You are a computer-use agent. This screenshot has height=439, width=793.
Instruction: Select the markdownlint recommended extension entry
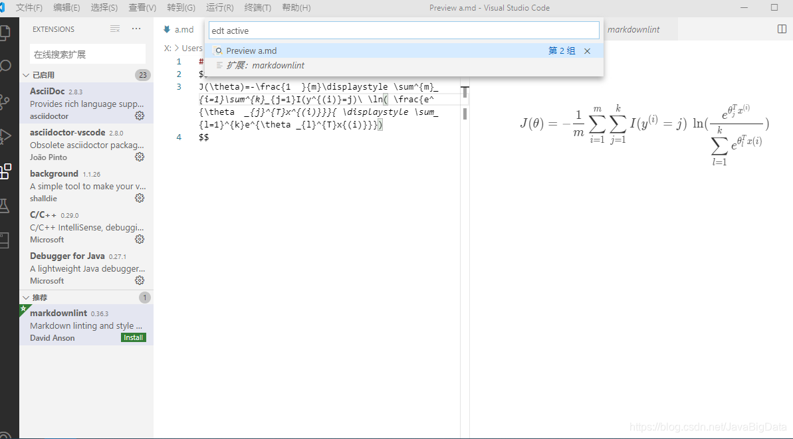click(x=86, y=325)
